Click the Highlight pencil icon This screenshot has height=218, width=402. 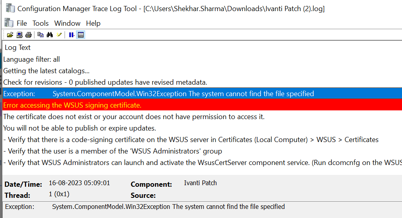[x=59, y=35]
